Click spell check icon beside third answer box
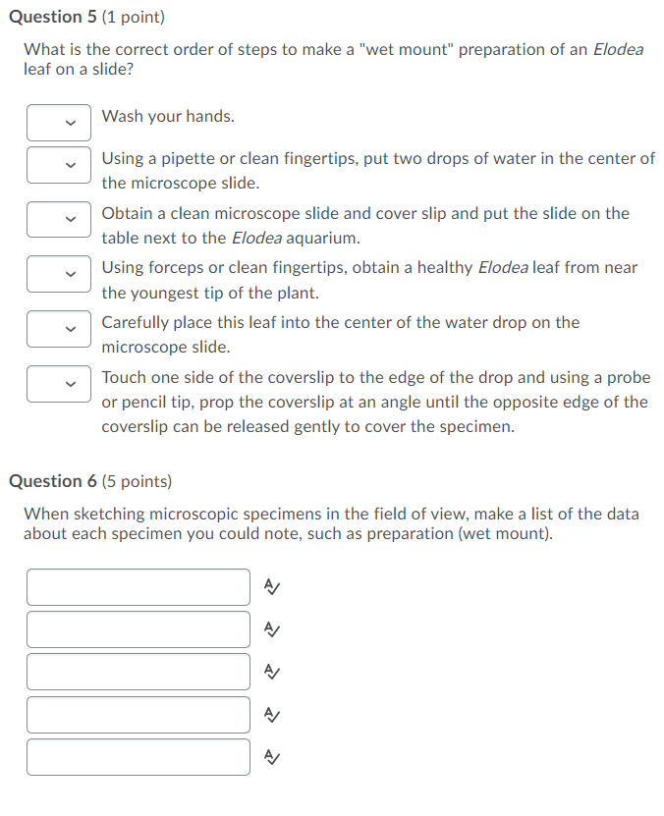664x816 pixels. tap(272, 672)
